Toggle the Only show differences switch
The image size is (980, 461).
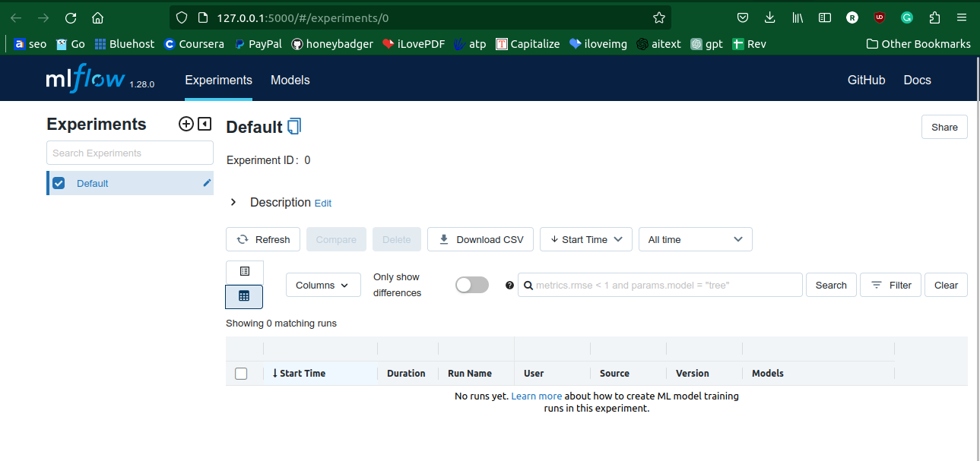pos(471,285)
